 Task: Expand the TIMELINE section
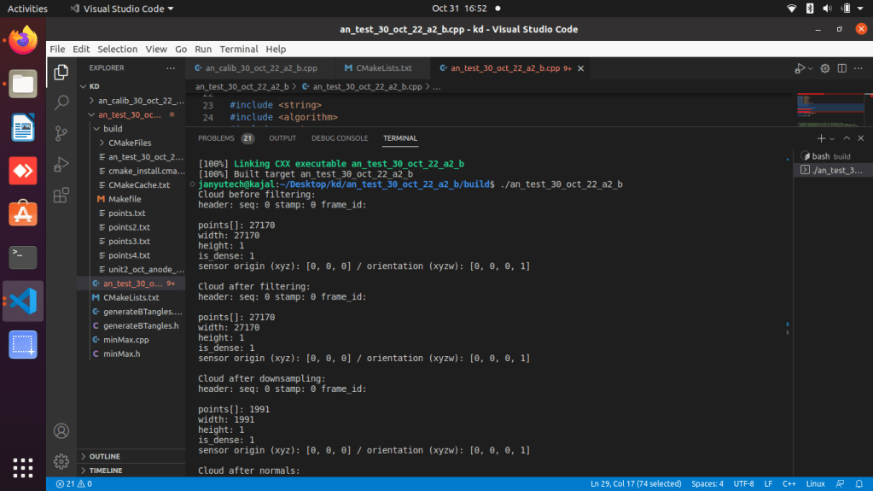[x=105, y=471]
